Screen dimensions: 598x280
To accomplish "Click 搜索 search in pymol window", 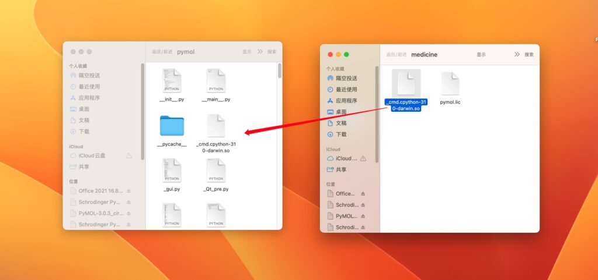I will (x=272, y=52).
